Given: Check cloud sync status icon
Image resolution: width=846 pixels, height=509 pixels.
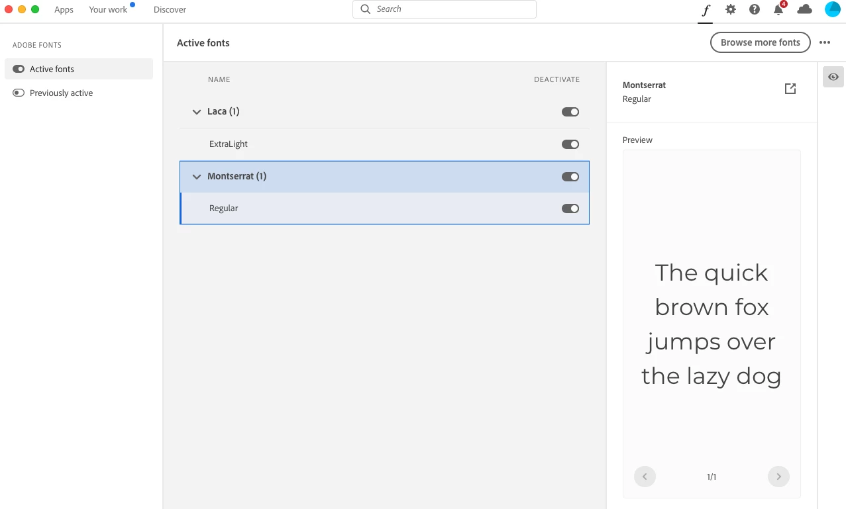Looking at the screenshot, I should pos(804,9).
